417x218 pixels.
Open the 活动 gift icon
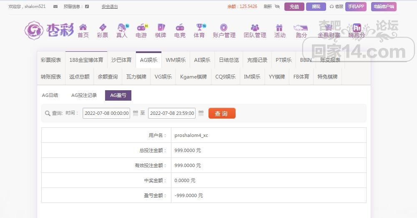279,28
